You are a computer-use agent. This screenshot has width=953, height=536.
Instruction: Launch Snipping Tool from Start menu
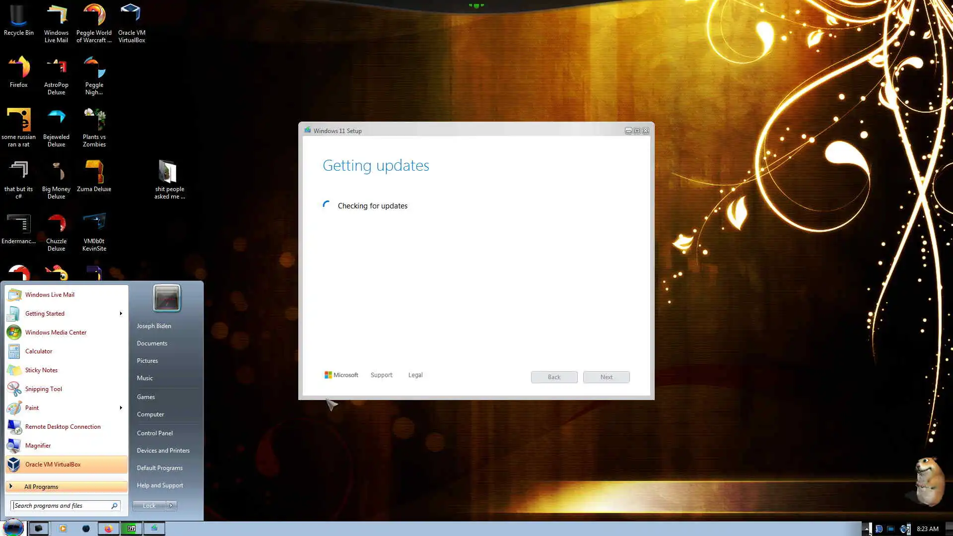coord(44,389)
